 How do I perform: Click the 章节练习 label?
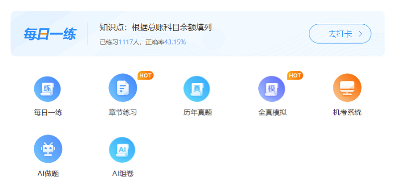coord(123,112)
